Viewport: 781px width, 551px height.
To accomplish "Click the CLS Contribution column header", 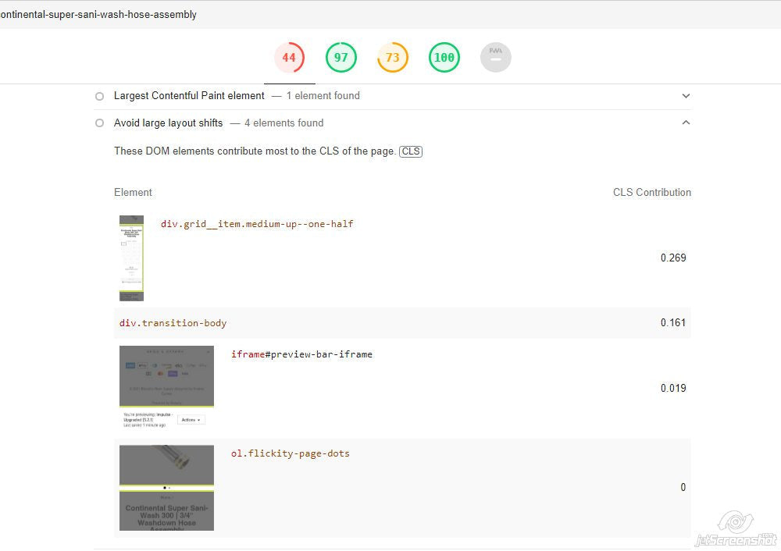I will [x=651, y=193].
